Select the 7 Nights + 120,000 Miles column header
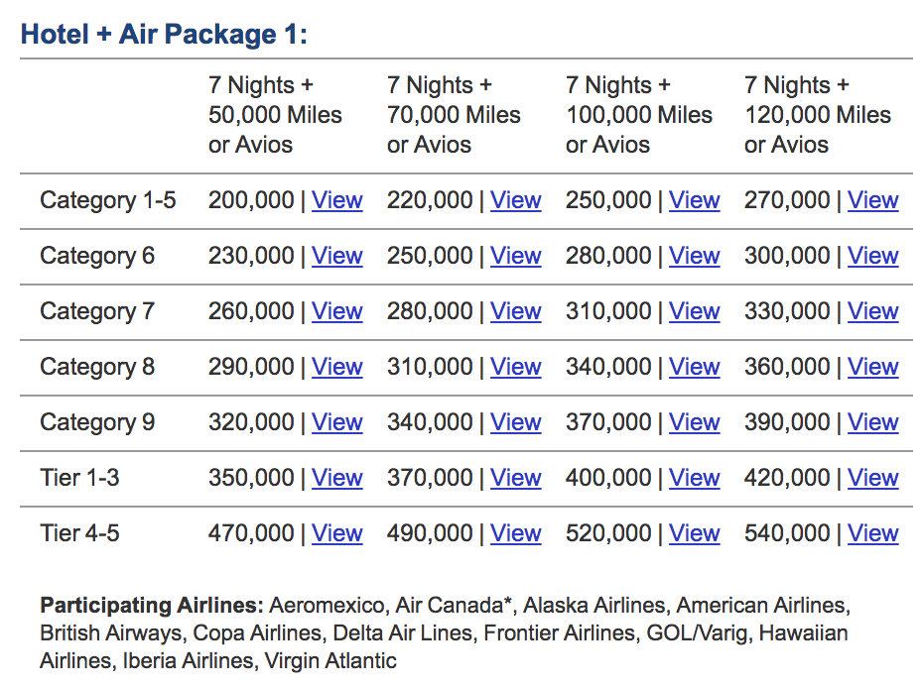The width and height of the screenshot is (923, 688). point(817,115)
